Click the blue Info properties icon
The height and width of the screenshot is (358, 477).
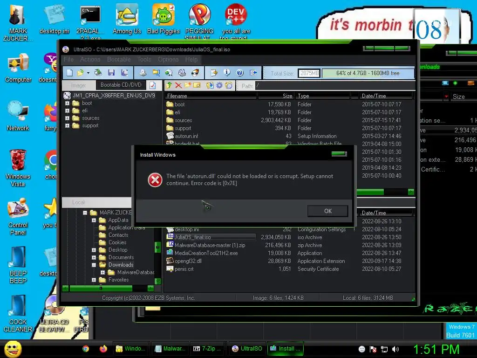pyautogui.click(x=227, y=73)
